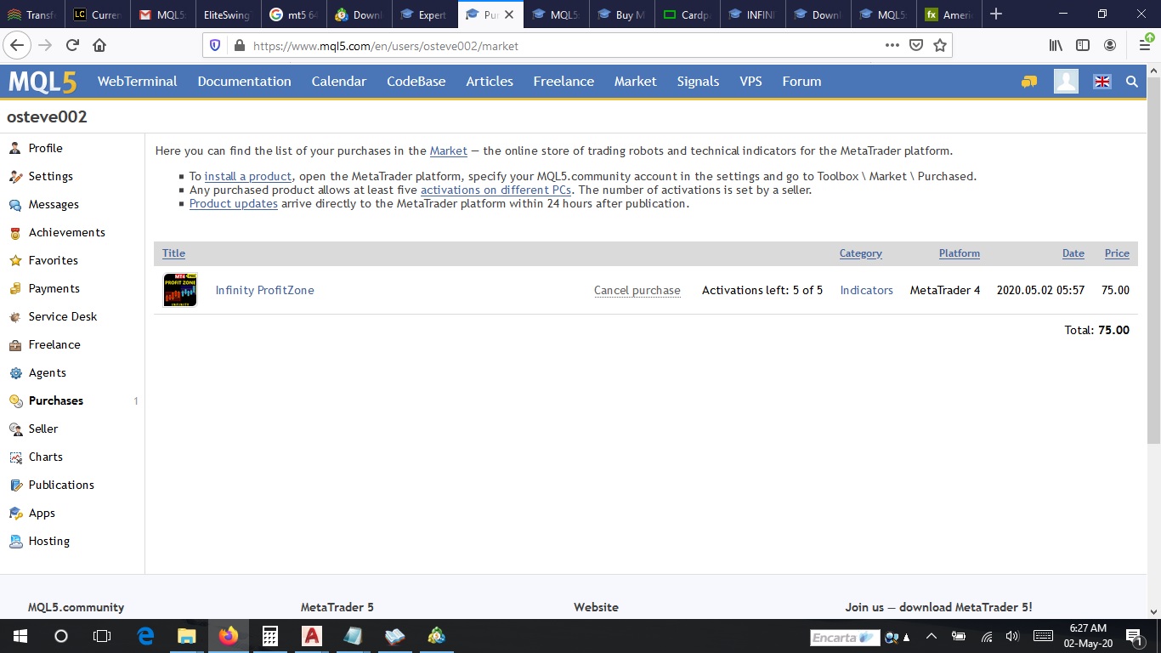
Task: Sort purchases by Price column
Action: click(x=1117, y=253)
